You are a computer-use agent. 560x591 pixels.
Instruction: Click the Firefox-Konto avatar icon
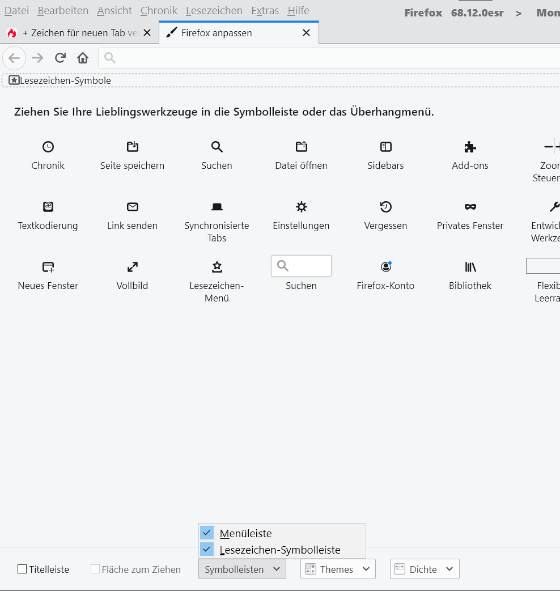coord(386,266)
